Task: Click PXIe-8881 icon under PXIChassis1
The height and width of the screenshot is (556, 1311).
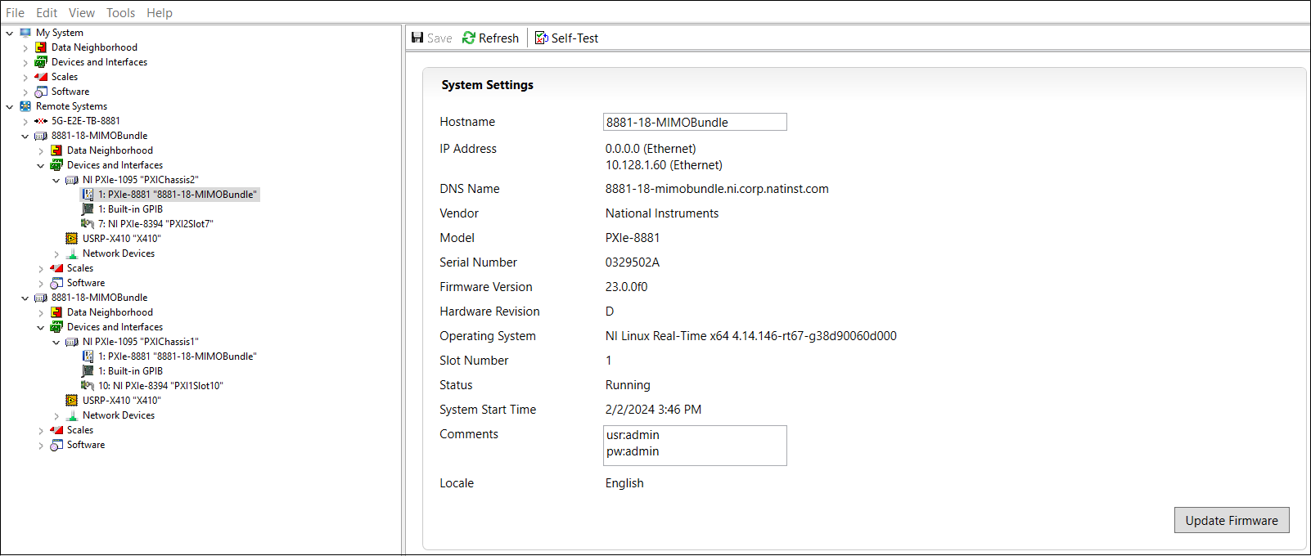Action: point(88,356)
